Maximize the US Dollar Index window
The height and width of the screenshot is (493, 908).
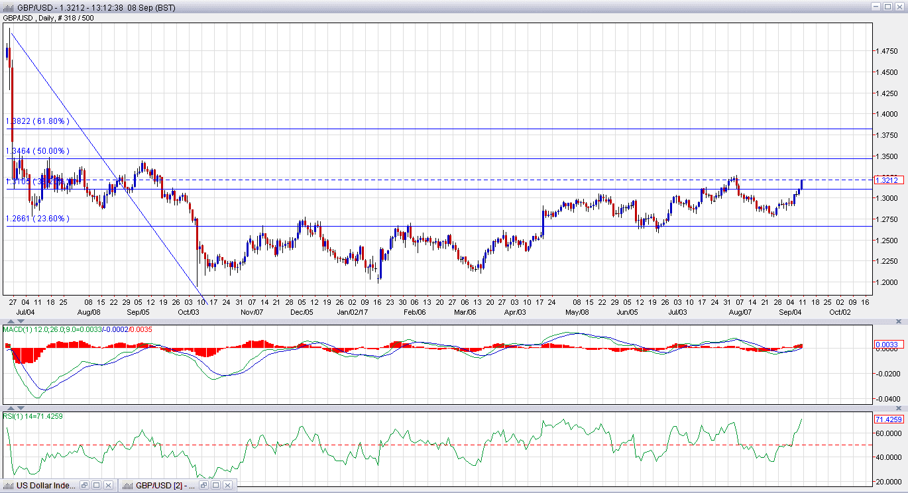click(x=96, y=486)
